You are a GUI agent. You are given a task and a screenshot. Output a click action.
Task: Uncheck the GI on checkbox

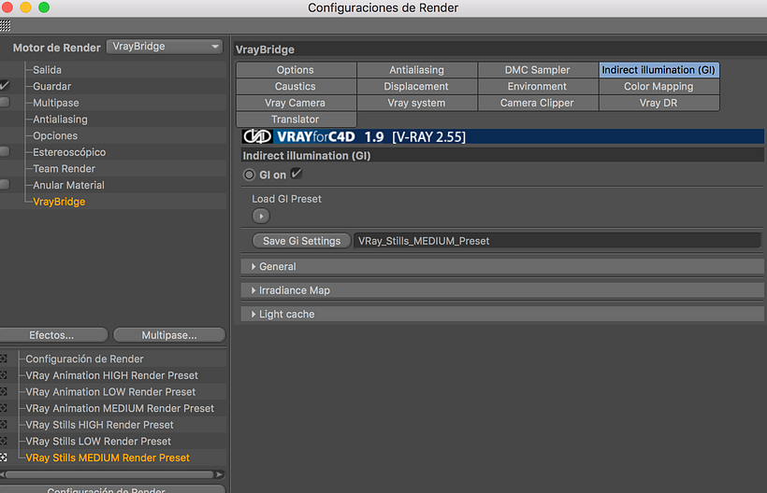click(x=297, y=174)
